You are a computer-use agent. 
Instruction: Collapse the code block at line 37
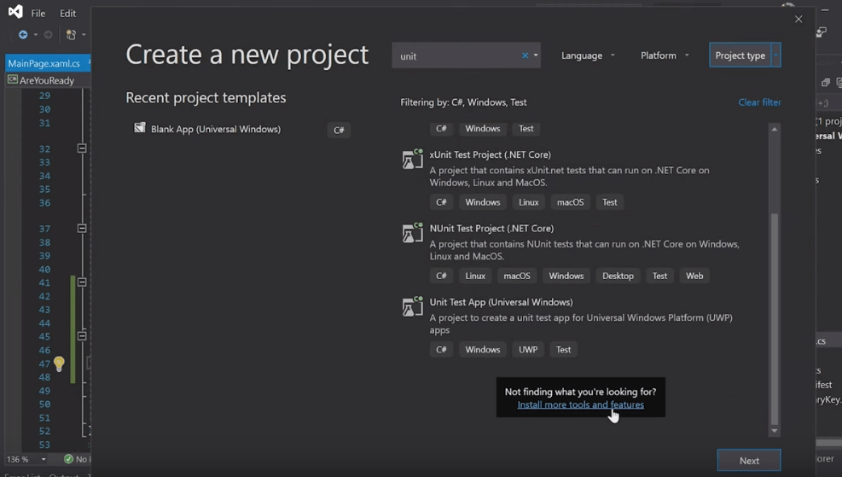click(82, 229)
